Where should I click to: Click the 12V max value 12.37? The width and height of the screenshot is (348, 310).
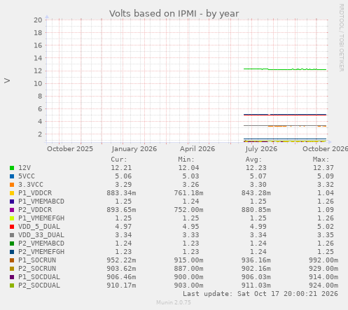323,168
